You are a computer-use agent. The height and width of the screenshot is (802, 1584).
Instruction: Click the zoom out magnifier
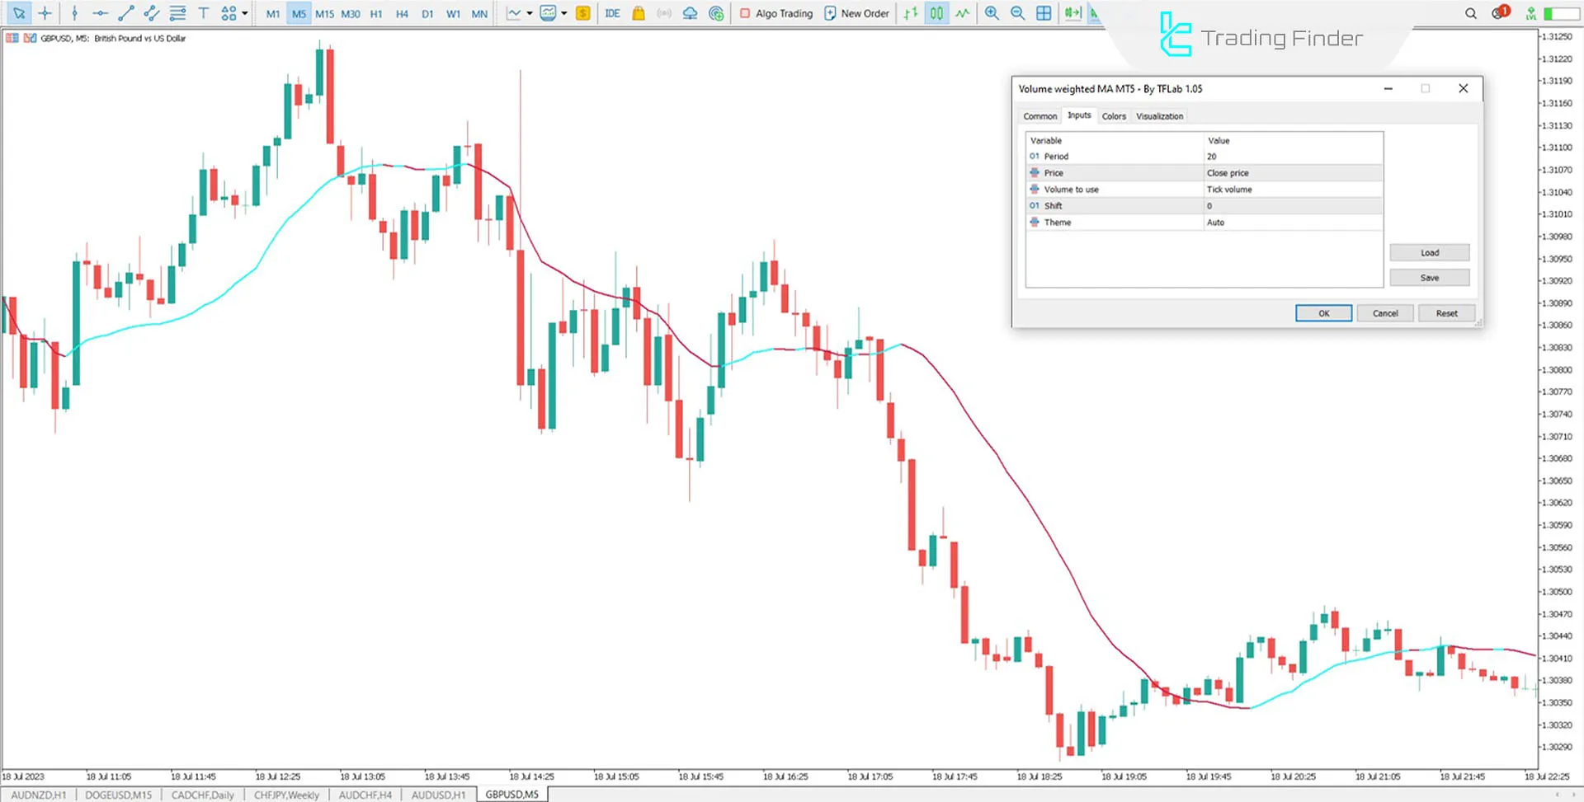coord(1017,13)
